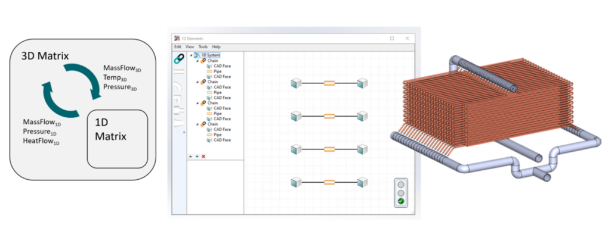Screen dimensions: 611x228
Task: Click the move up arrow below the tree
Action: [x=190, y=156]
